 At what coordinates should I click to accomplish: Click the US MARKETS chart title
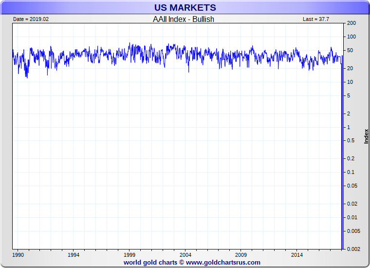click(x=185, y=8)
